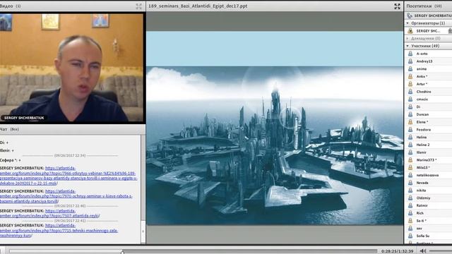
Task: Select attendee name natalikossova
Action: coord(427,175)
